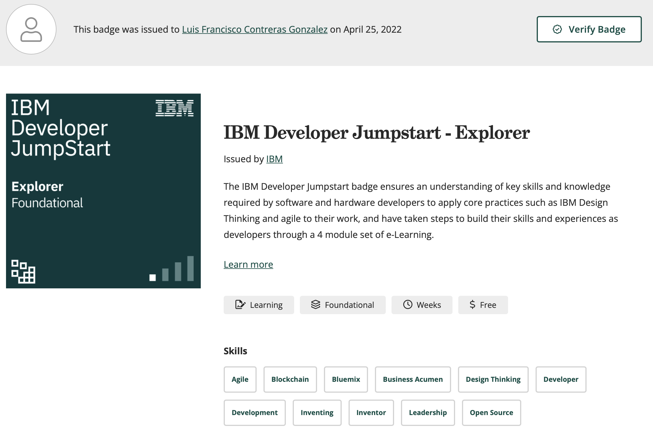
Task: Open the Blockchain skill tag
Action: coord(290,379)
